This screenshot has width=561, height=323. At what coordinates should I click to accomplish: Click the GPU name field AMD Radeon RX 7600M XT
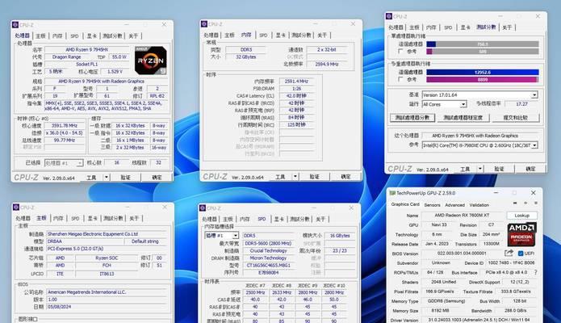tap(462, 216)
